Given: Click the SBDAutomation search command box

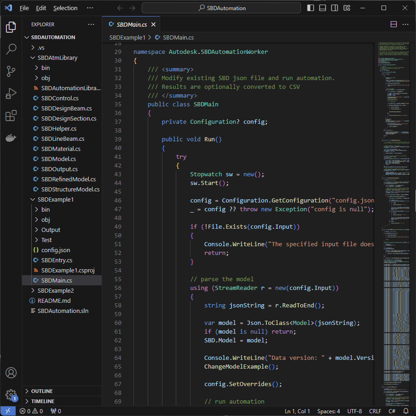Looking at the screenshot, I should 221,8.
